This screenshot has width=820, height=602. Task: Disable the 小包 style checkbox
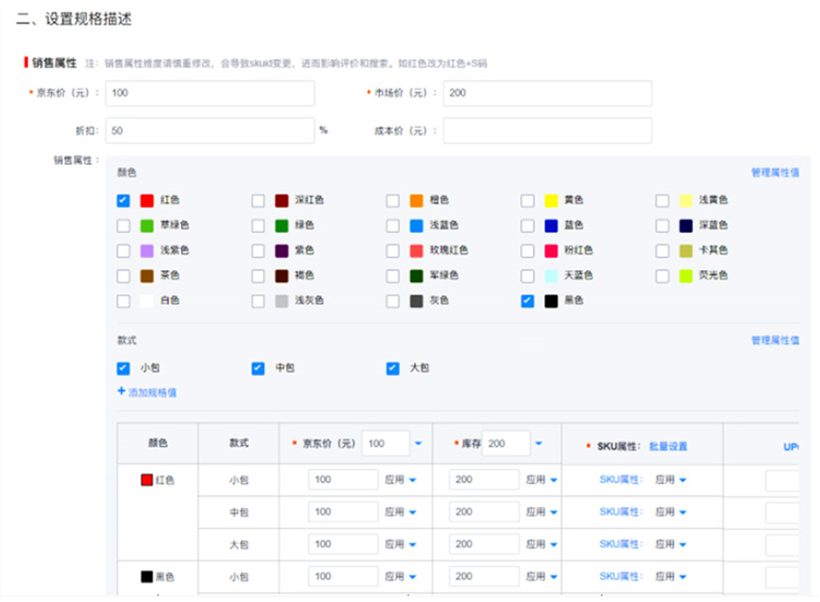coord(121,368)
